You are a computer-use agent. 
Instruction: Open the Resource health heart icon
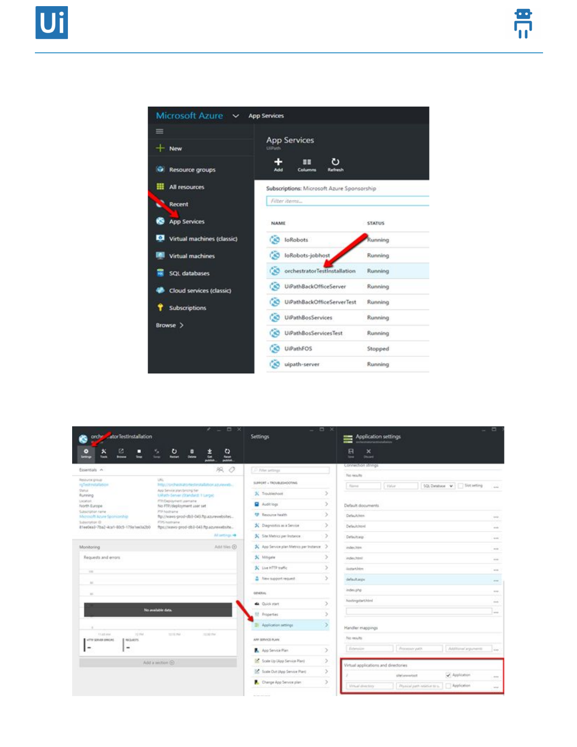[x=257, y=515]
